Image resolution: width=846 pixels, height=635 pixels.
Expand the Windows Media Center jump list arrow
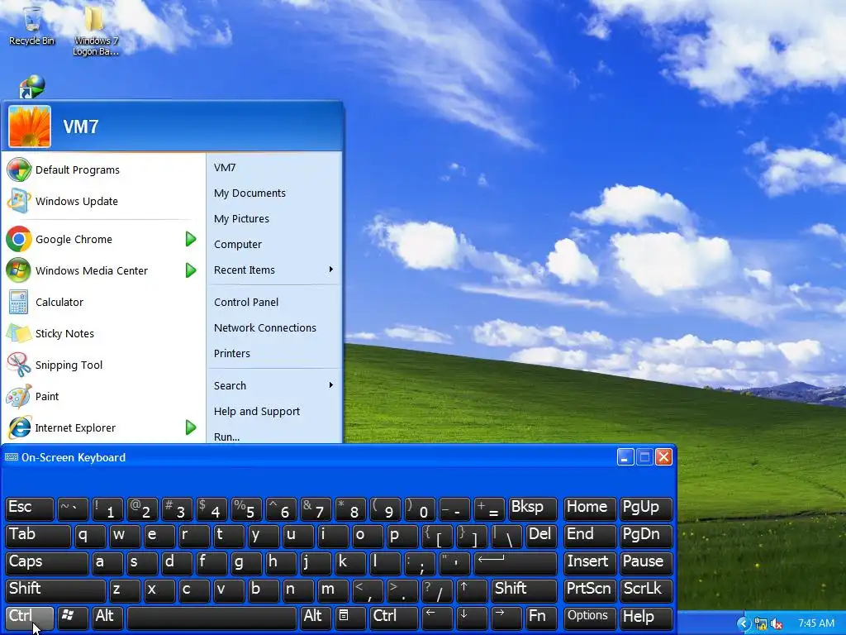tap(191, 270)
